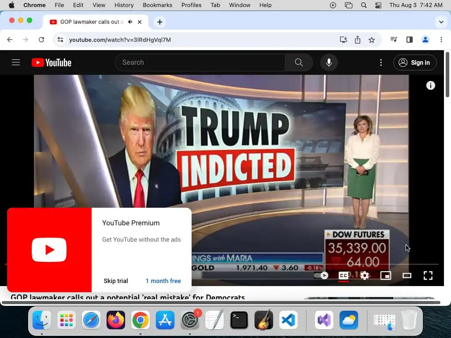Enable miniplayer mode

(385, 276)
